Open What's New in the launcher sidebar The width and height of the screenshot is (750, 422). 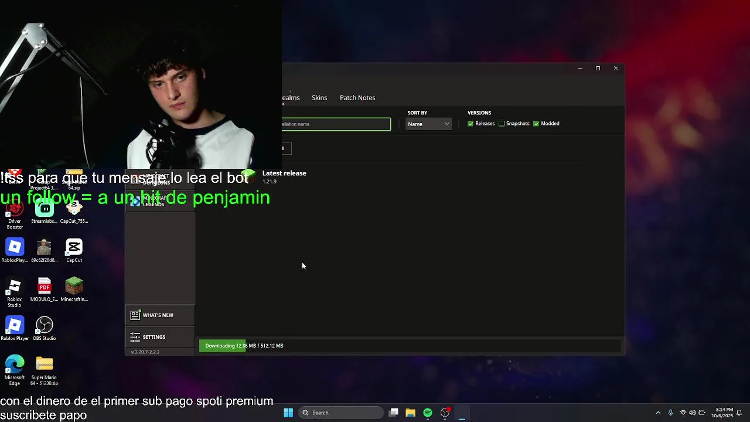click(x=160, y=315)
